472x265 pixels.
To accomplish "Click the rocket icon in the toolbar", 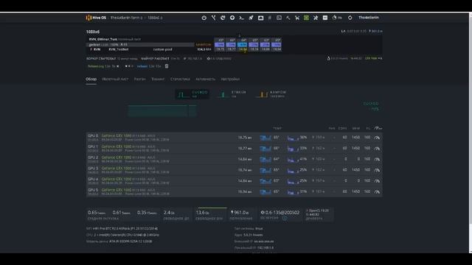I will point(251,18).
